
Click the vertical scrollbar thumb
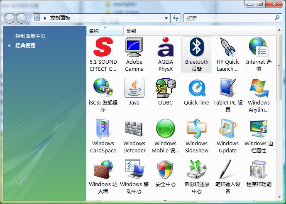tap(279, 67)
